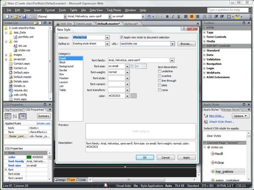Click new folder icon in Folder List
The height and width of the screenshot is (190, 254).
point(36,23)
